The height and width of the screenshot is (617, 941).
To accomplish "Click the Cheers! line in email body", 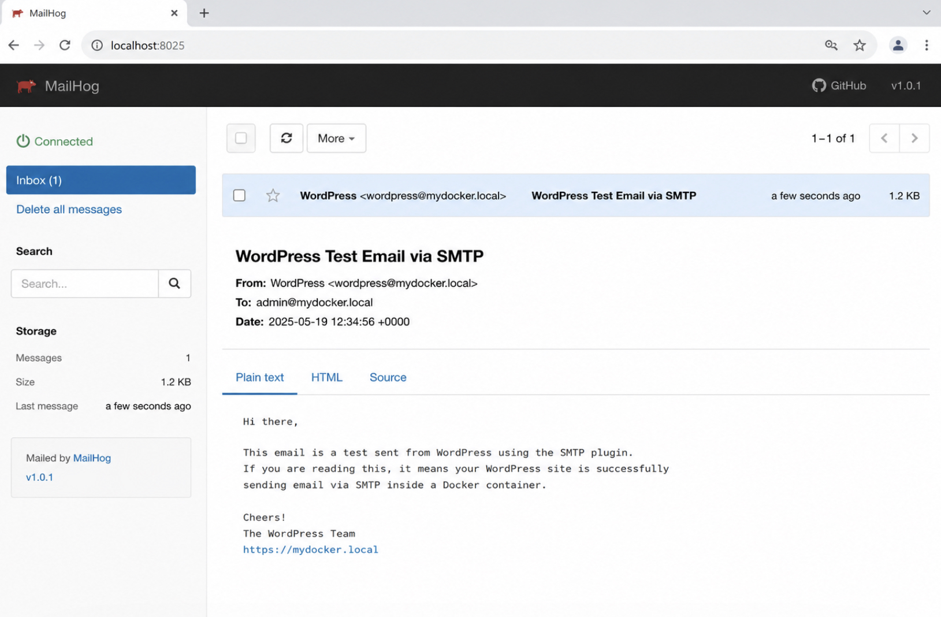I will coord(265,517).
